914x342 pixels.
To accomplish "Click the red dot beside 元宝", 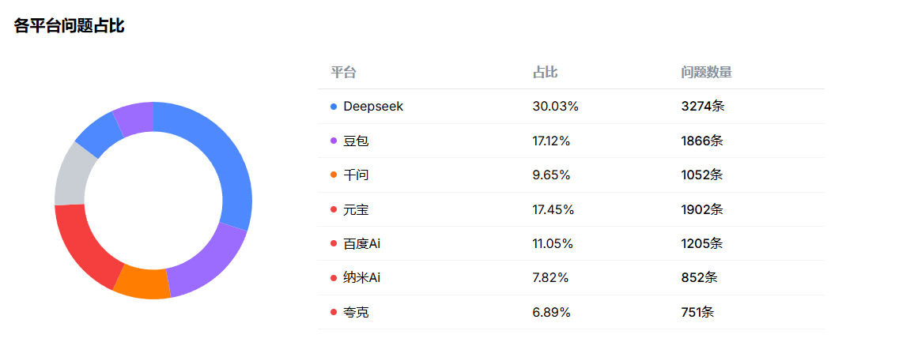I will tap(334, 209).
